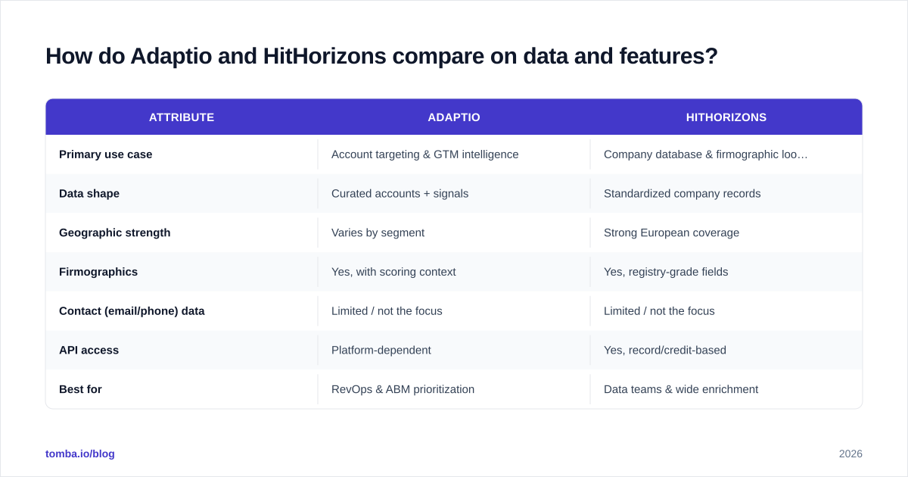The image size is (908, 477).
Task: Click 'Standardized company records' cell
Action: 683,194
